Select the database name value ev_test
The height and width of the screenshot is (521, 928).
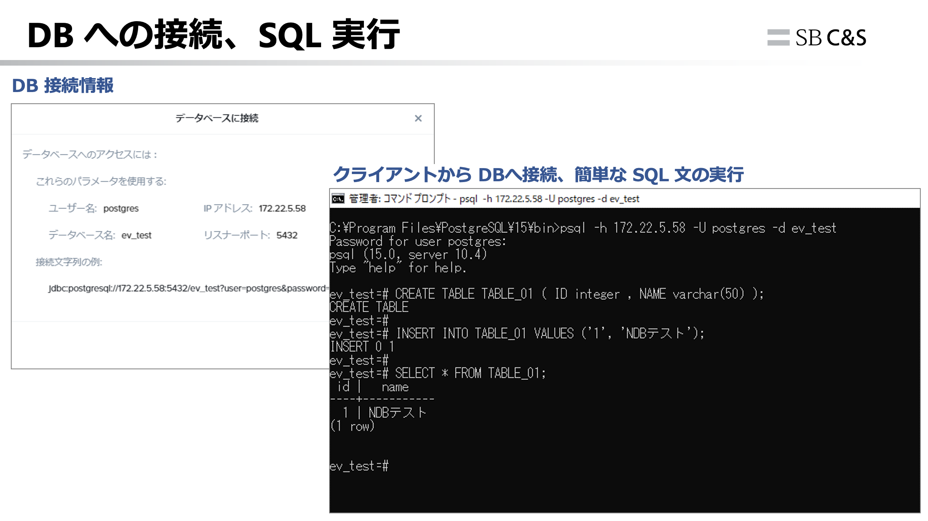(137, 235)
